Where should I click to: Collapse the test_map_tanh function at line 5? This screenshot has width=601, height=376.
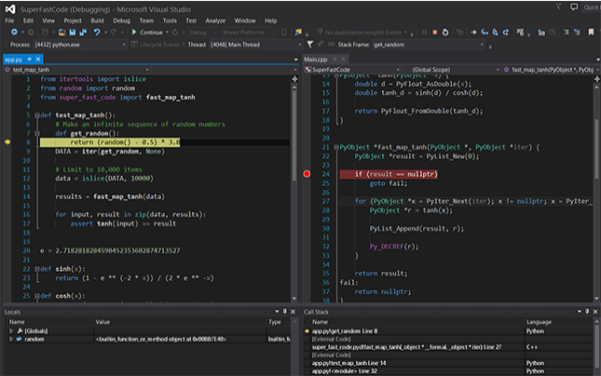click(x=37, y=114)
